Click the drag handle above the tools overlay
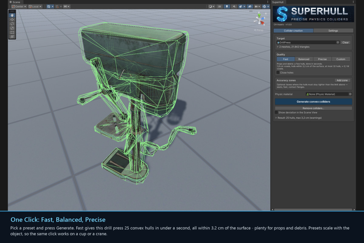 [12, 11]
